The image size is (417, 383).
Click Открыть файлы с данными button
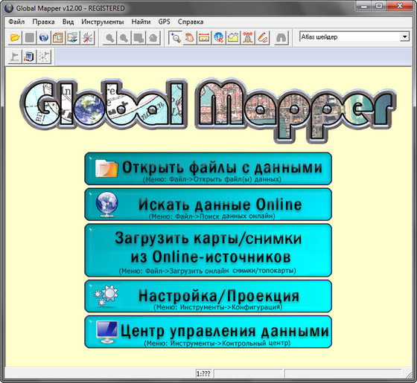click(208, 169)
